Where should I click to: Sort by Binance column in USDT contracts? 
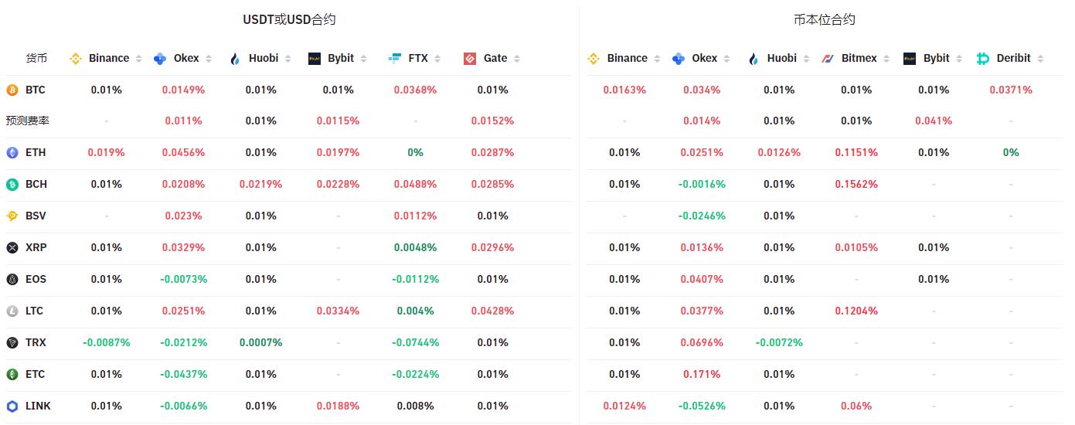point(138,59)
